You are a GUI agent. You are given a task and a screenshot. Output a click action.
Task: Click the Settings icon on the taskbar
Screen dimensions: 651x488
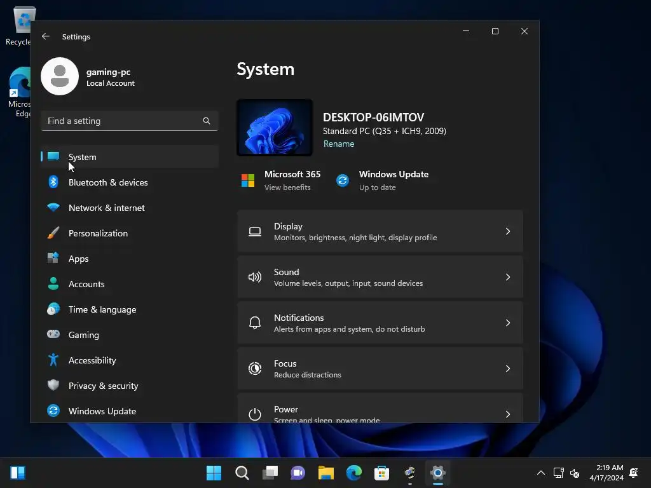coord(437,473)
